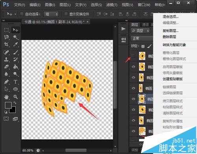Select the Lasso tool
The image size is (197, 154).
pyautogui.click(x=6, y=37)
